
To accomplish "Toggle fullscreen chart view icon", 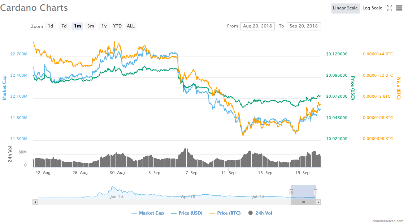I will point(389,8).
